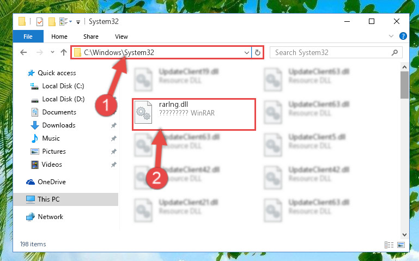Switch to large icons view button
Image resolution: width=419 pixels, height=261 pixels.
pyautogui.click(x=401, y=245)
